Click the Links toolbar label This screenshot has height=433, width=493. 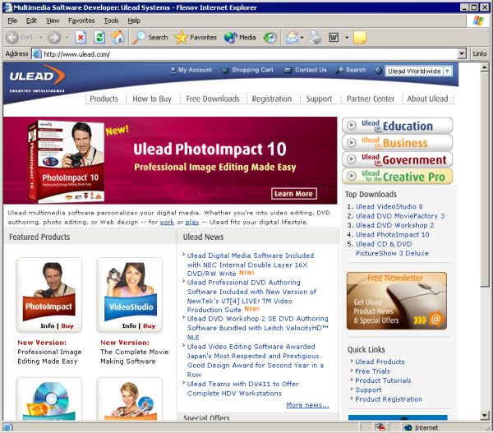[x=480, y=53]
